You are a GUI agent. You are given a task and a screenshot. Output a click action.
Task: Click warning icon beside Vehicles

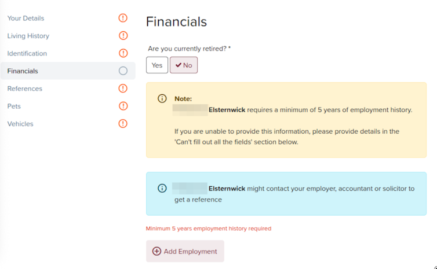[x=123, y=124]
